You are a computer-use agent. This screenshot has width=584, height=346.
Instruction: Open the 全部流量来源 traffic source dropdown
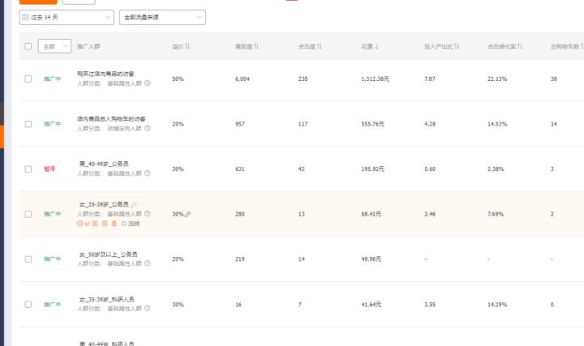click(x=162, y=18)
